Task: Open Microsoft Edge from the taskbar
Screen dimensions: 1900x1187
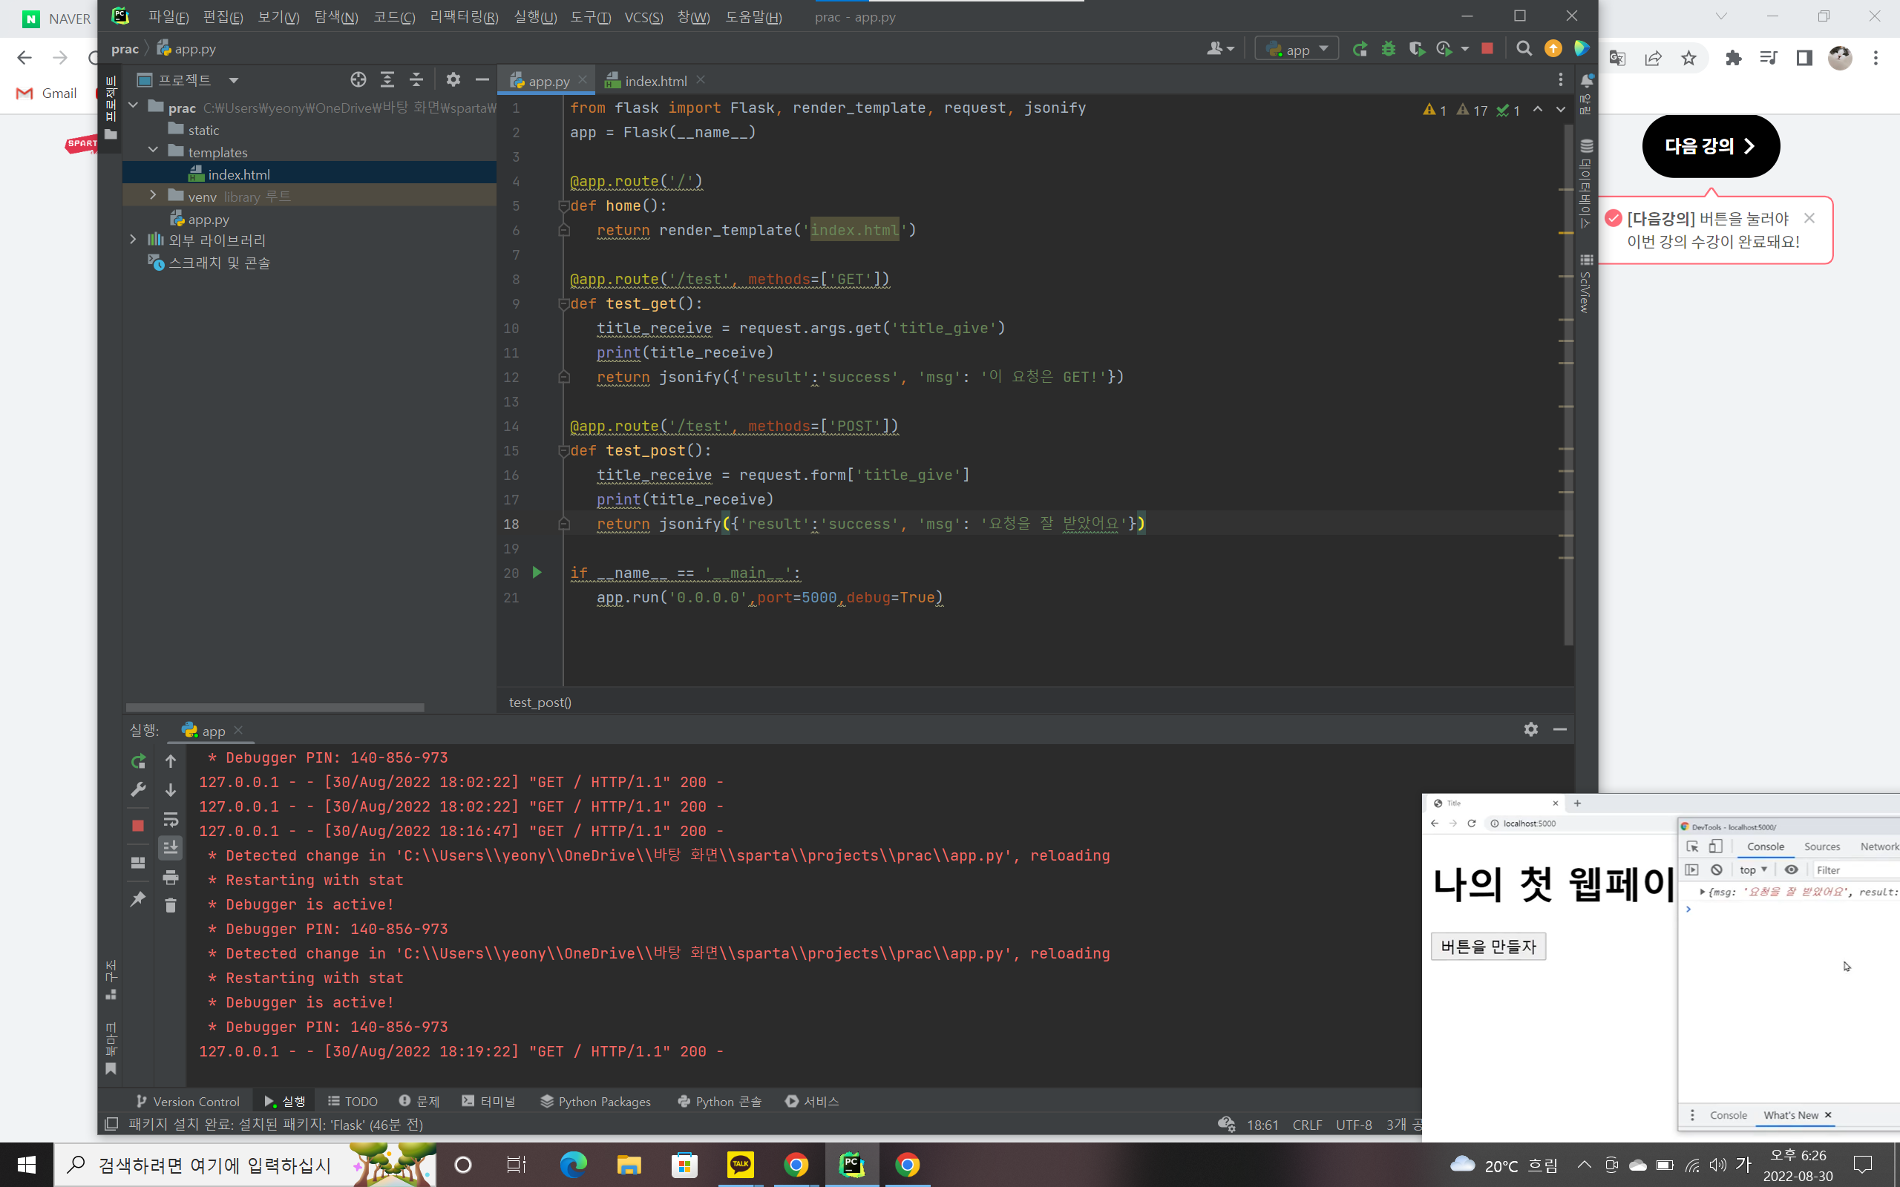Action: [572, 1164]
